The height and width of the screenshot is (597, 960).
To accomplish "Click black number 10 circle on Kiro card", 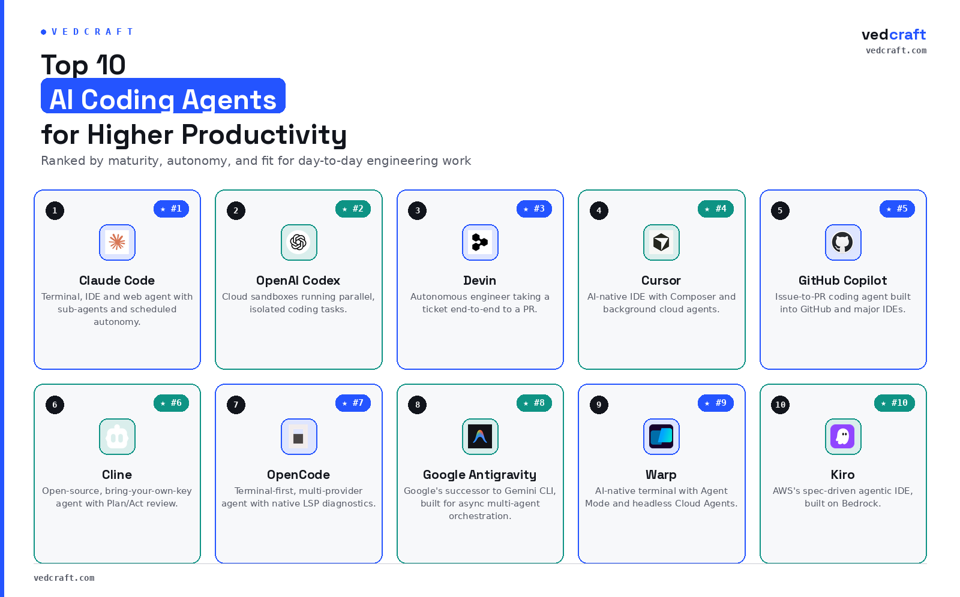I will coord(780,405).
